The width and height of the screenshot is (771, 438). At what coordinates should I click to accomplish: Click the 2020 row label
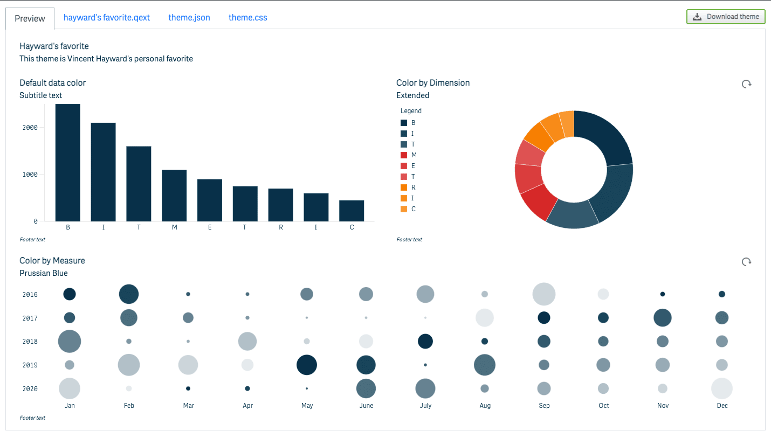[30, 389]
